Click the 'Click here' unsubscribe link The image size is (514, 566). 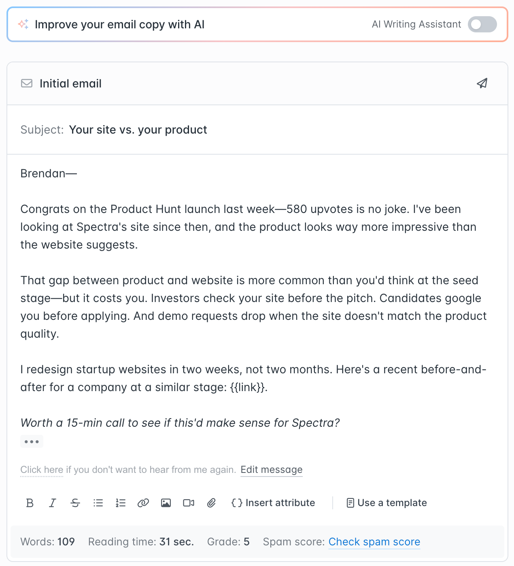(x=42, y=470)
